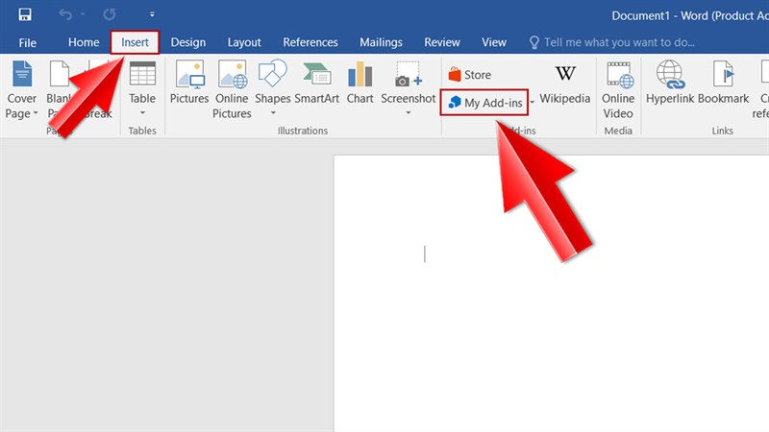The height and width of the screenshot is (432, 769).
Task: Open the Design tab
Action: click(187, 42)
